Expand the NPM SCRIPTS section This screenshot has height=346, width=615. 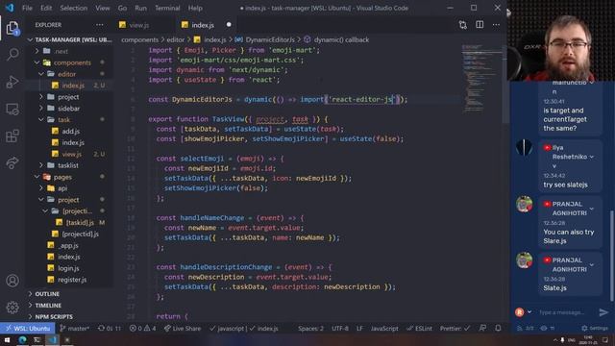54,316
